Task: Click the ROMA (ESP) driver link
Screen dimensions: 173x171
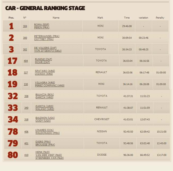Action: coord(42,25)
